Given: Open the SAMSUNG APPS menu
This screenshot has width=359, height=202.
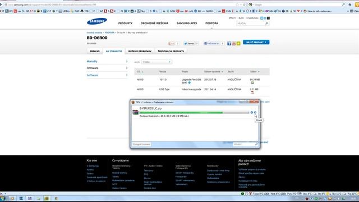Looking at the screenshot, I should 187,23.
